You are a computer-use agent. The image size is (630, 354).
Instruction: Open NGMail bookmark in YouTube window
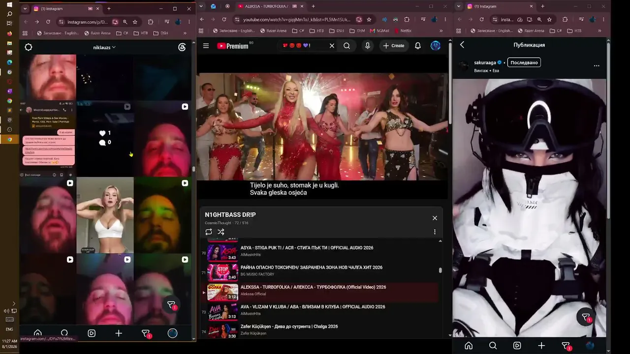tap(378, 30)
